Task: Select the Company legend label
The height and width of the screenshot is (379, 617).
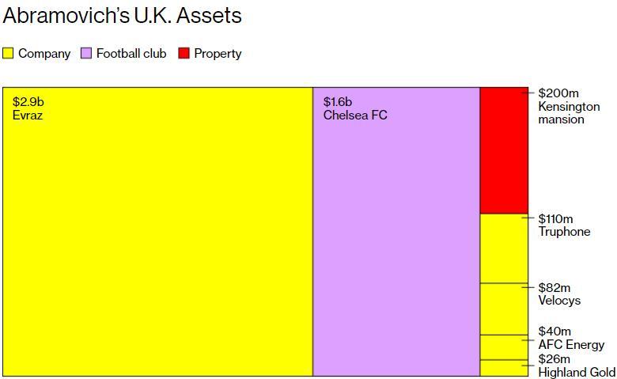Action: tap(44, 54)
